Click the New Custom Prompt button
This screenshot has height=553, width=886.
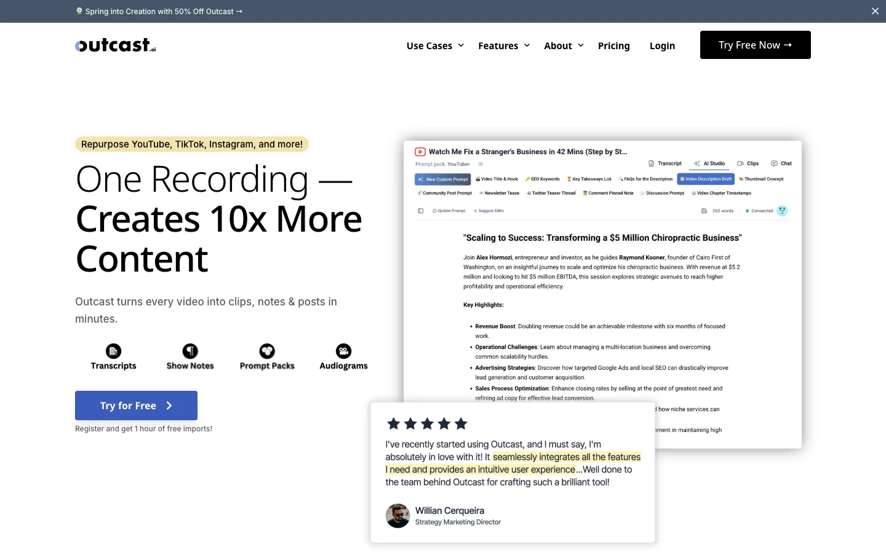tap(443, 179)
